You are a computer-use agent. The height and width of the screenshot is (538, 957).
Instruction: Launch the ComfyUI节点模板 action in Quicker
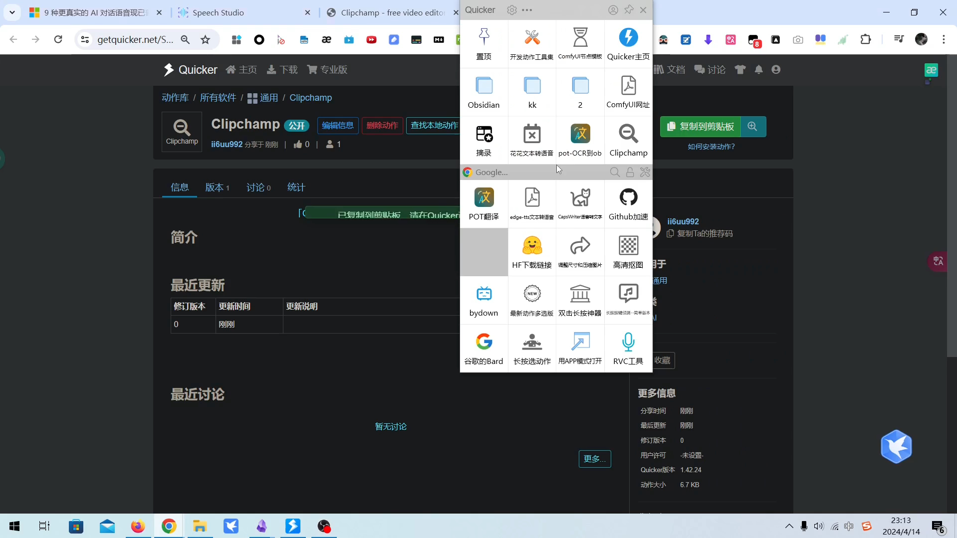click(579, 42)
